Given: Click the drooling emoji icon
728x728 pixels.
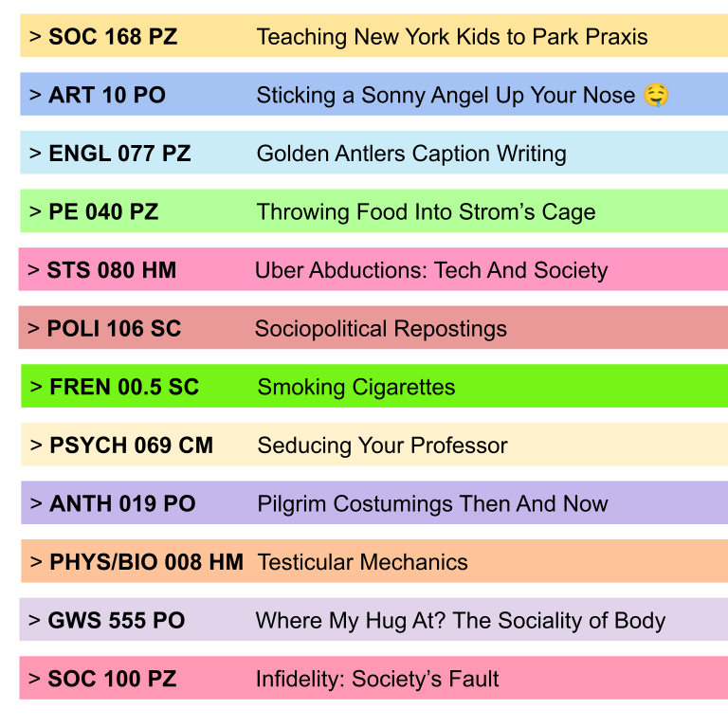Looking at the screenshot, I should 655,96.
